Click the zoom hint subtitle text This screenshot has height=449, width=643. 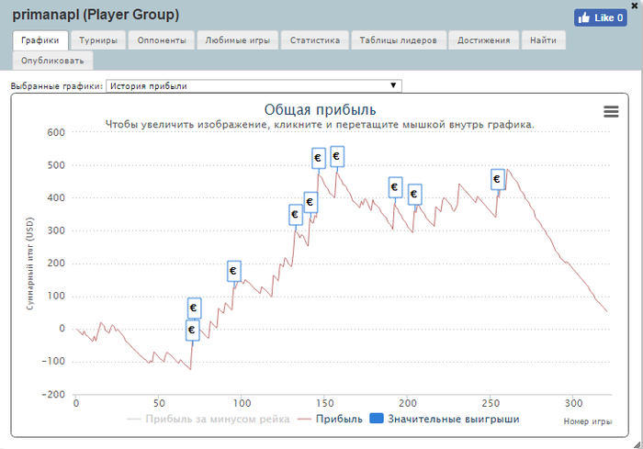point(320,125)
